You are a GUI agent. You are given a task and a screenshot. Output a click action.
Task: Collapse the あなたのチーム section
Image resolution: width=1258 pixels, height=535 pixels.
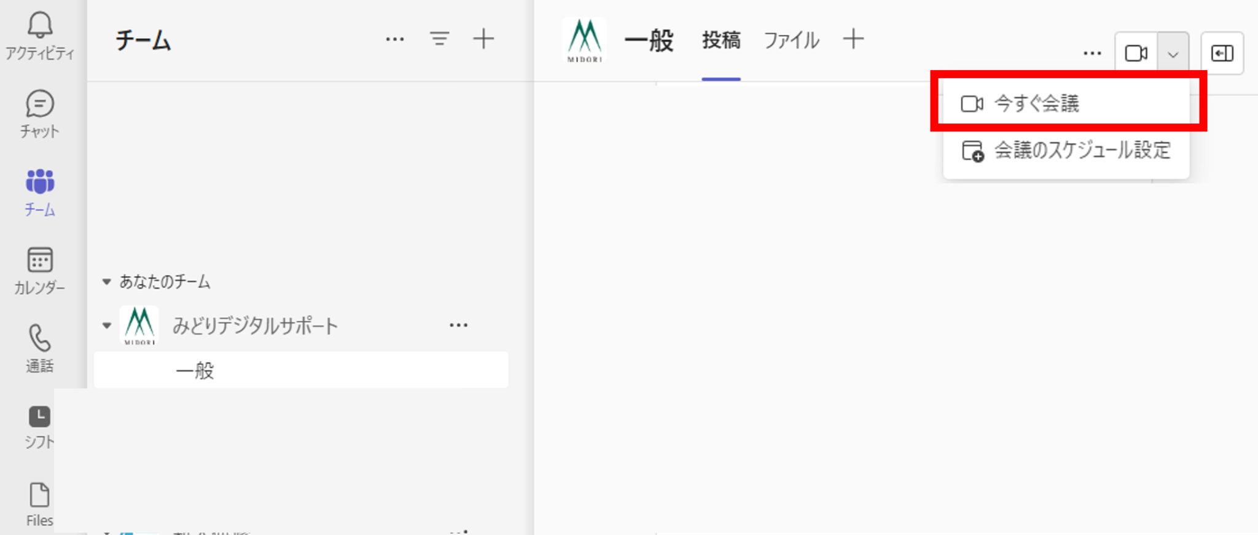tap(106, 282)
